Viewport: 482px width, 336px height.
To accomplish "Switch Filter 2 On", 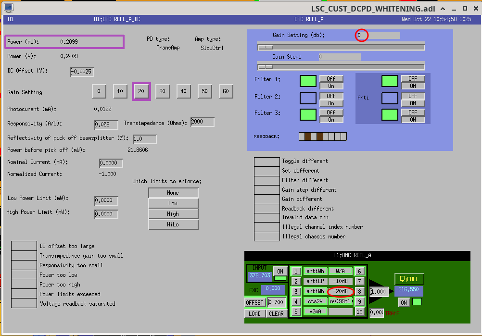I will coord(331,103).
